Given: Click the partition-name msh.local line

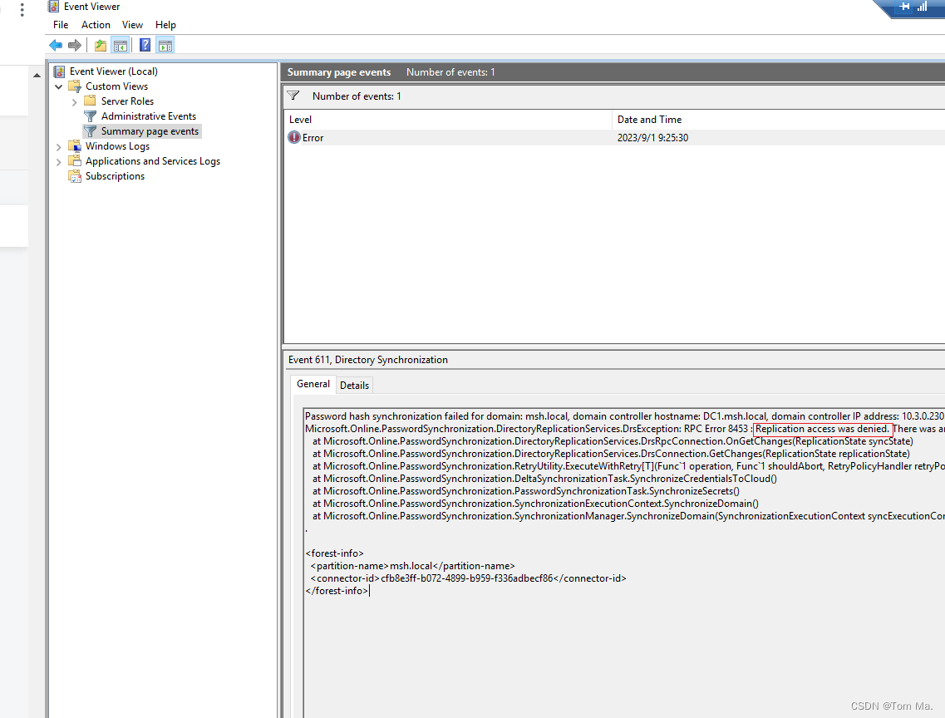Looking at the screenshot, I should [x=413, y=566].
